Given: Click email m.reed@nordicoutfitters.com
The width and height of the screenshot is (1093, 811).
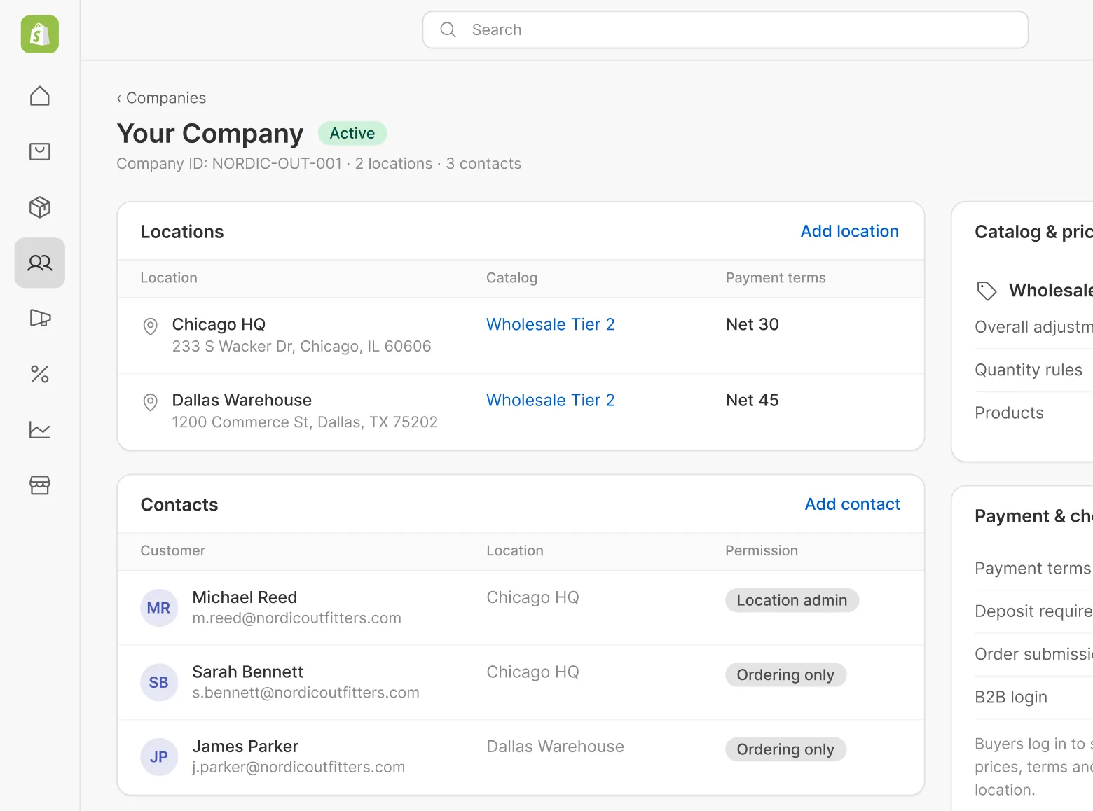Looking at the screenshot, I should coord(296,618).
